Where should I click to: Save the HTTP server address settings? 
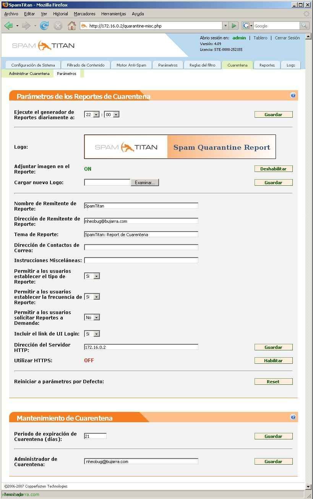tap(274, 347)
